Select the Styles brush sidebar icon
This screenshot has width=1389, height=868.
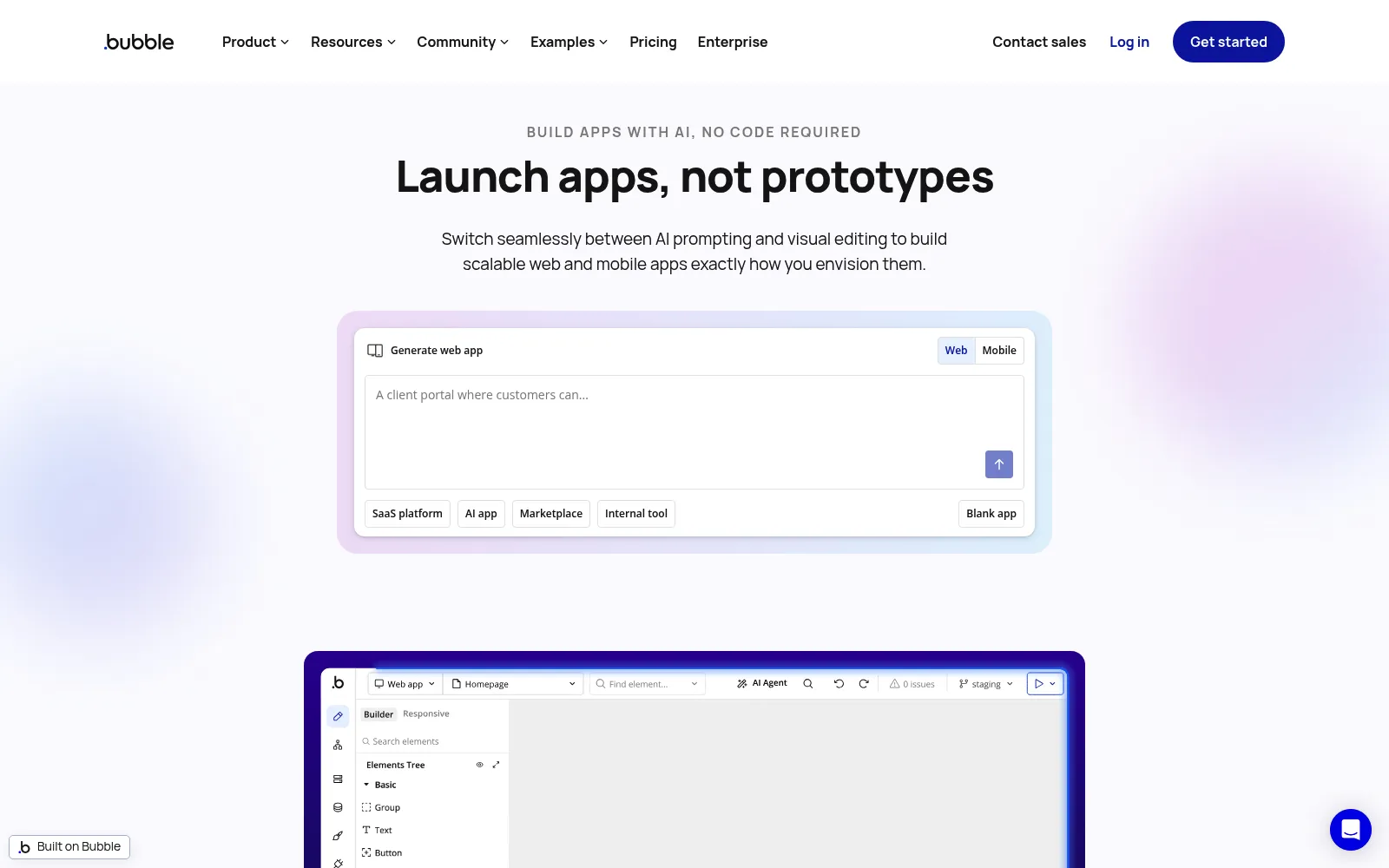pos(338,836)
